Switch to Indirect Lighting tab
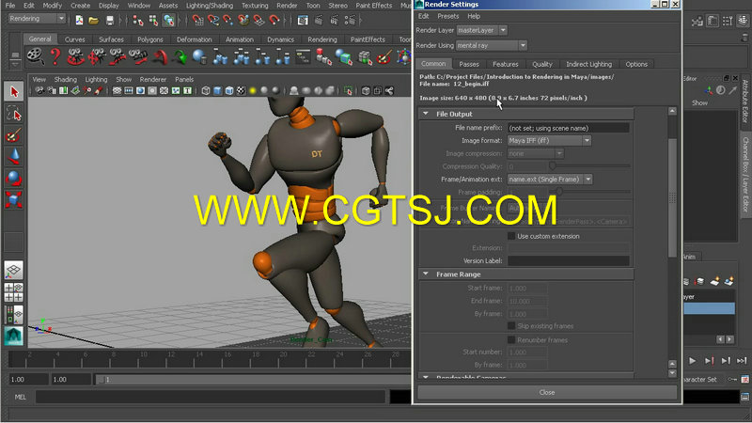Screen dimensions: 752x423 [x=589, y=64]
